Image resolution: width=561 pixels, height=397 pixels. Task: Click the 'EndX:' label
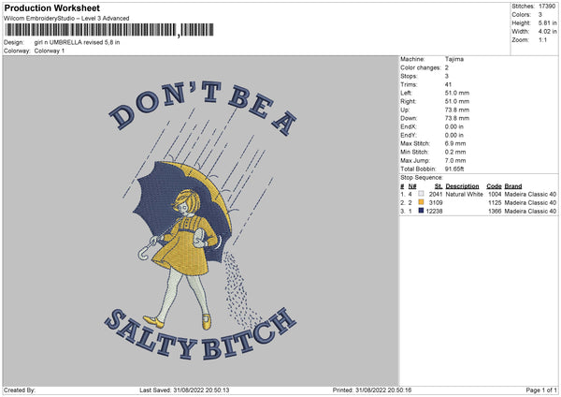(x=409, y=126)
